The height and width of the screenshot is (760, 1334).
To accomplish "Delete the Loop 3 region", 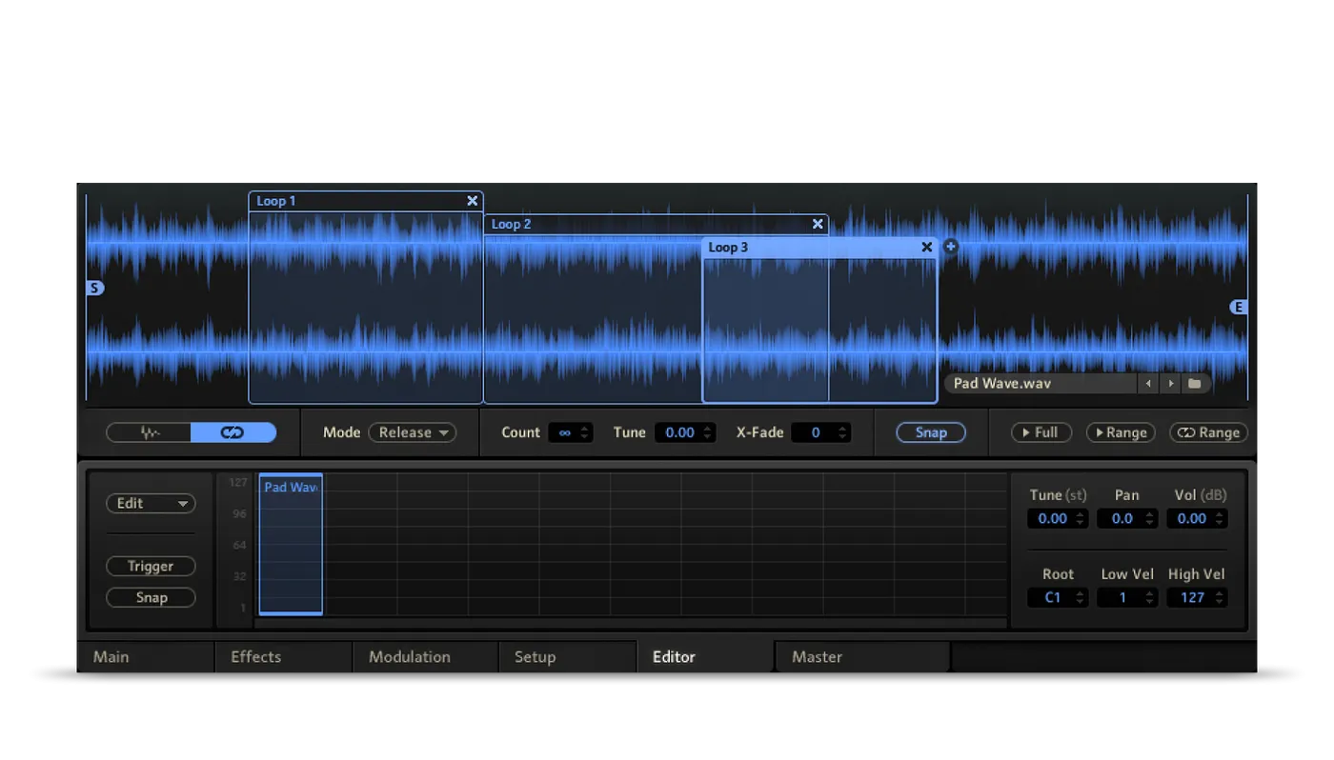I will 926,248.
